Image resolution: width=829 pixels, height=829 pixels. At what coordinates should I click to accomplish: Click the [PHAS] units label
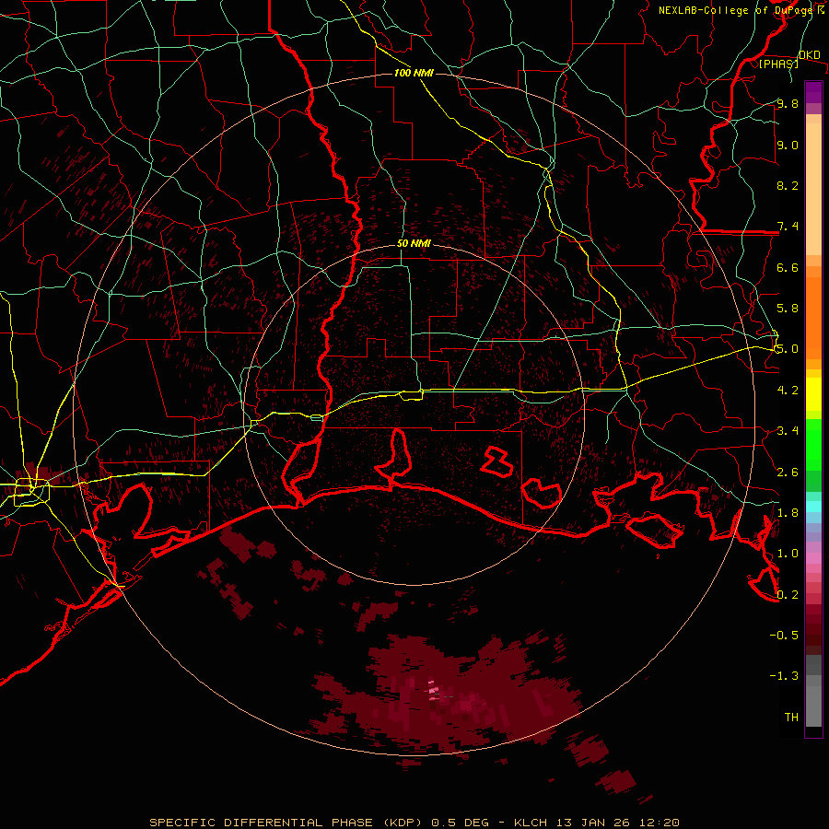pos(778,64)
